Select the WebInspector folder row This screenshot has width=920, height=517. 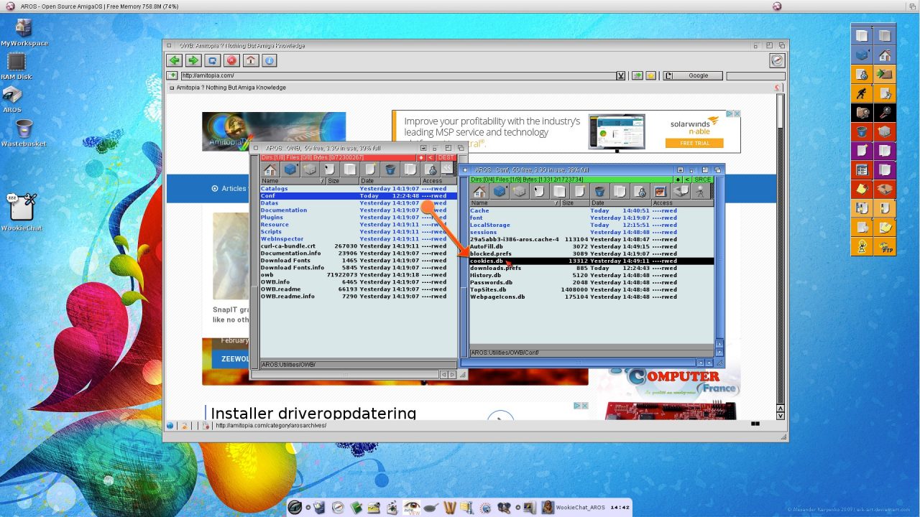tap(358, 239)
